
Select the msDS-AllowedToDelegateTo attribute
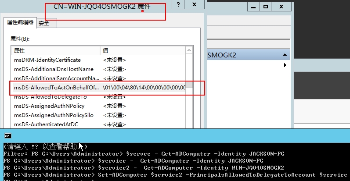(51, 97)
